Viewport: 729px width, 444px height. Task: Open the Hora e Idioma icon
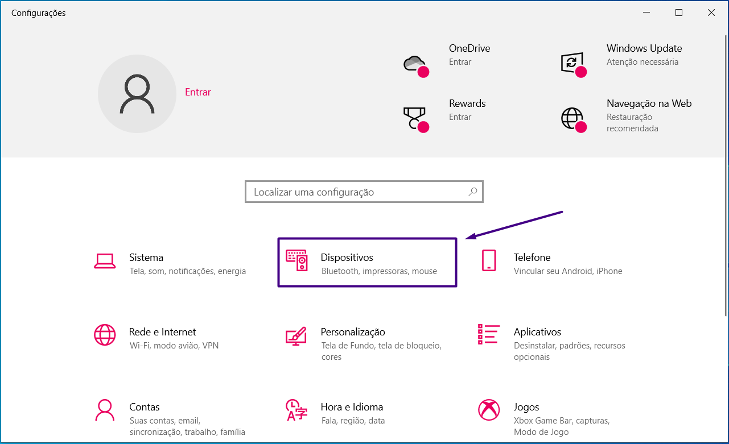[x=296, y=410]
